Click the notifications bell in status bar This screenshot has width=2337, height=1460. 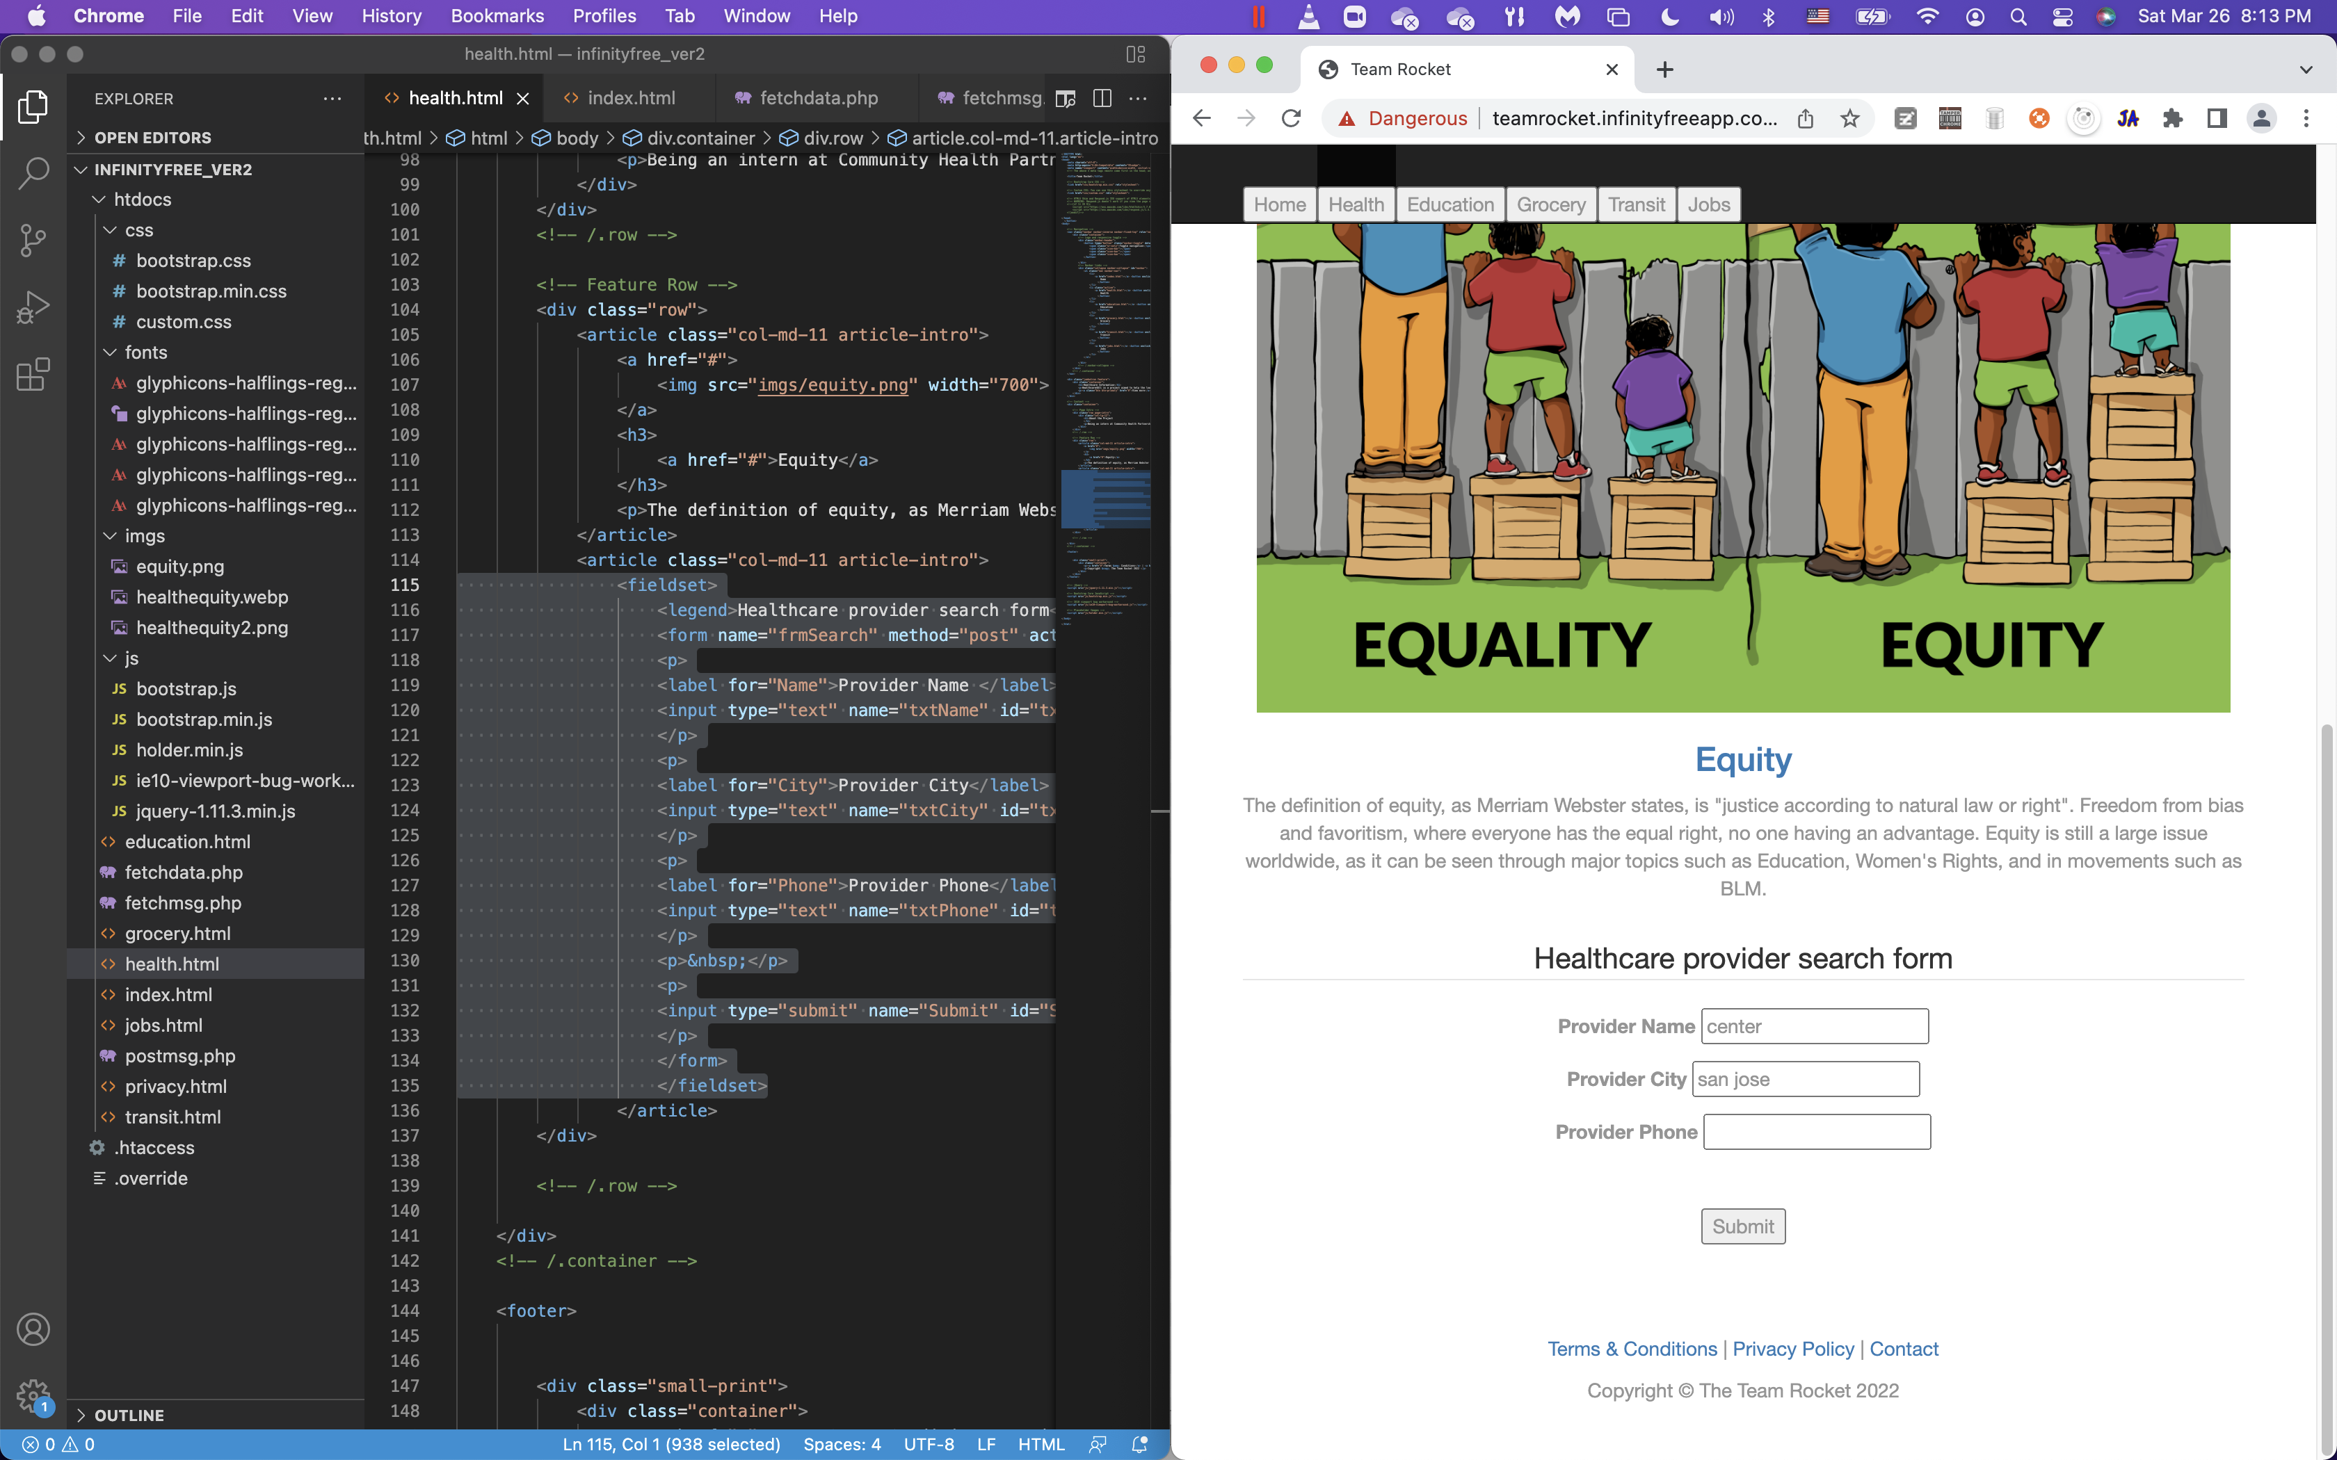(x=1139, y=1445)
